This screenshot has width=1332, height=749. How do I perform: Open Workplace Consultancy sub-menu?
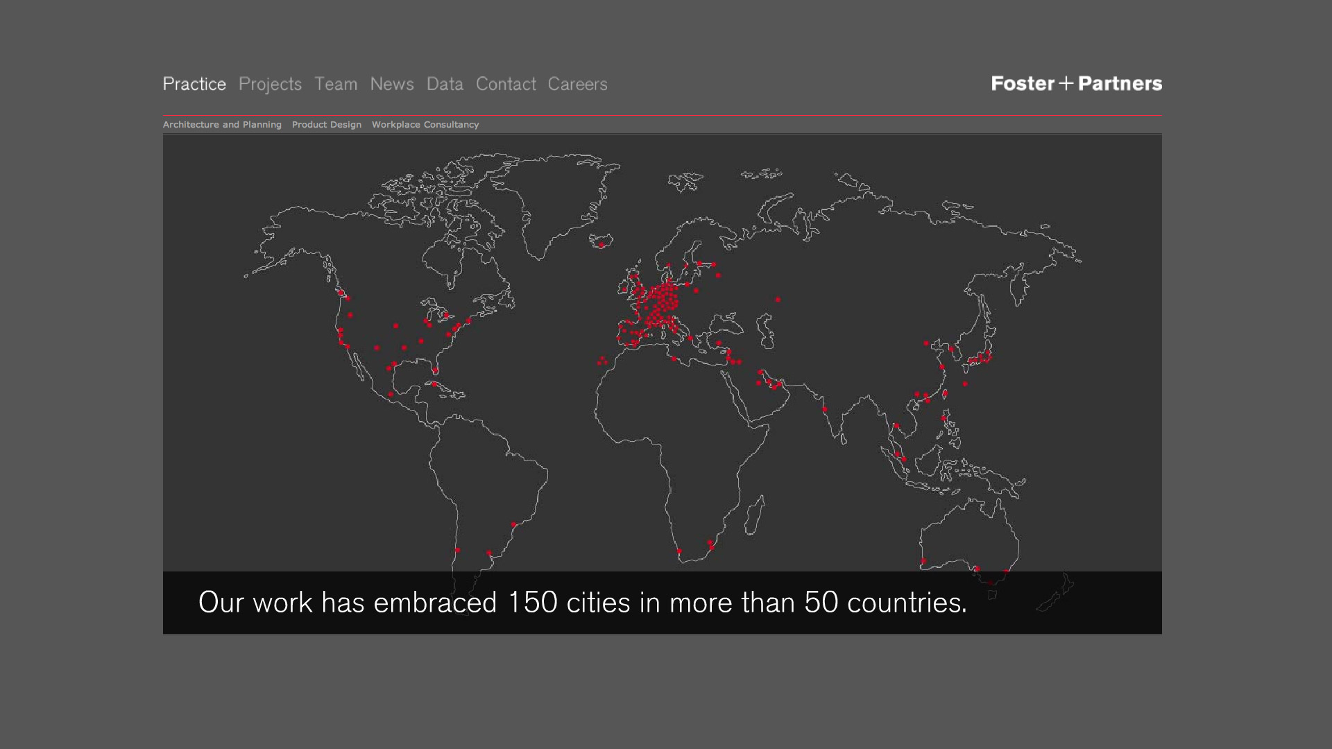(425, 125)
